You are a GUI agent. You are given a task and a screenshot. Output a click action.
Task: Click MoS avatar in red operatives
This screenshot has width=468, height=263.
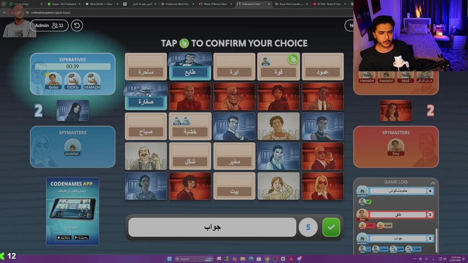click(x=405, y=77)
